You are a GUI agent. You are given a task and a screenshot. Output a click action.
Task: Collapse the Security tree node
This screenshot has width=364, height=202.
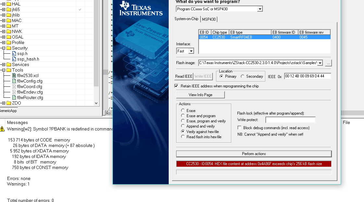[x=4, y=48]
